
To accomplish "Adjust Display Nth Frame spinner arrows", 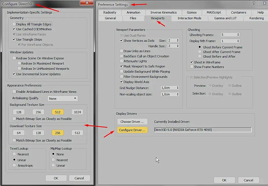I will 238,41.
